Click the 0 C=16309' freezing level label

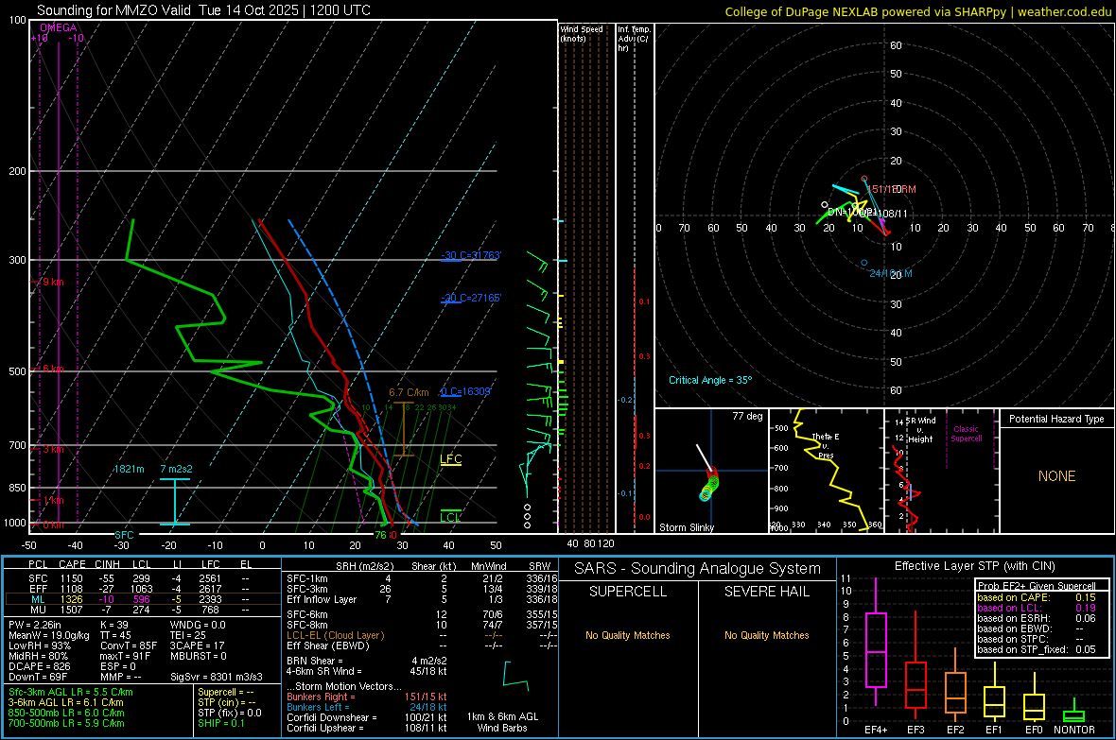466,391
